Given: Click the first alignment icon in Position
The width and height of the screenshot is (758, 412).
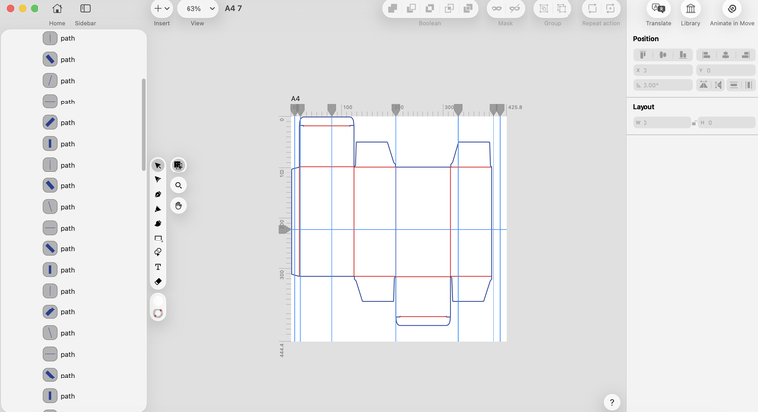Looking at the screenshot, I should pyautogui.click(x=643, y=55).
